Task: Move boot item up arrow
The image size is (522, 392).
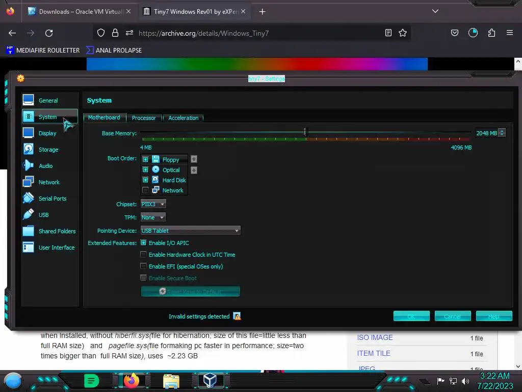Action: 194,159
